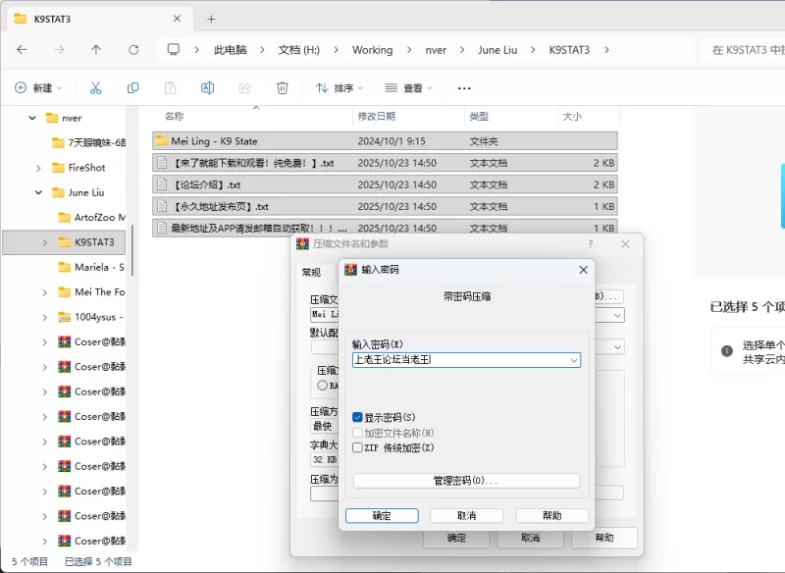Click the Delete trash icon in toolbar

[282, 87]
